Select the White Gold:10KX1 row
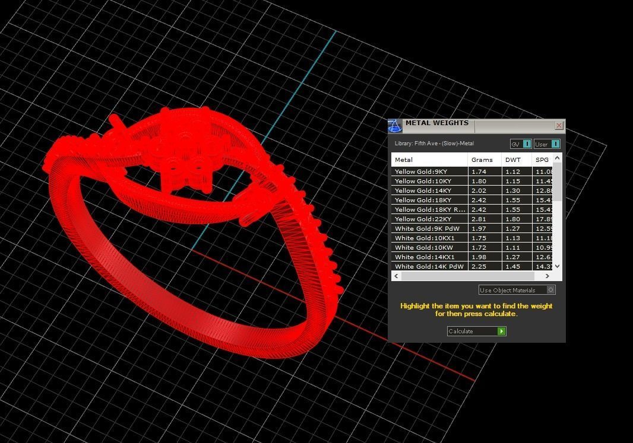633x443 pixels. [x=472, y=238]
